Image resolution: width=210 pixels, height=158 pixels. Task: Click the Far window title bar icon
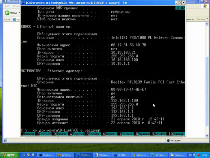[23, 3]
